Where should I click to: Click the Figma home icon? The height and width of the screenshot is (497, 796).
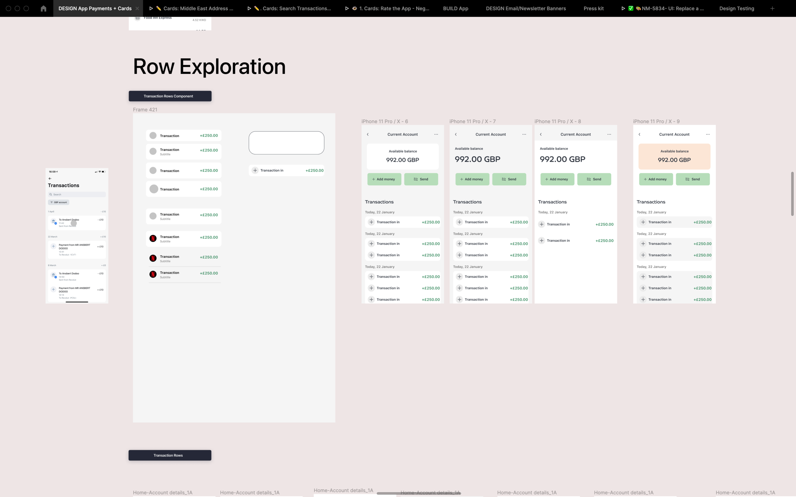pos(43,9)
